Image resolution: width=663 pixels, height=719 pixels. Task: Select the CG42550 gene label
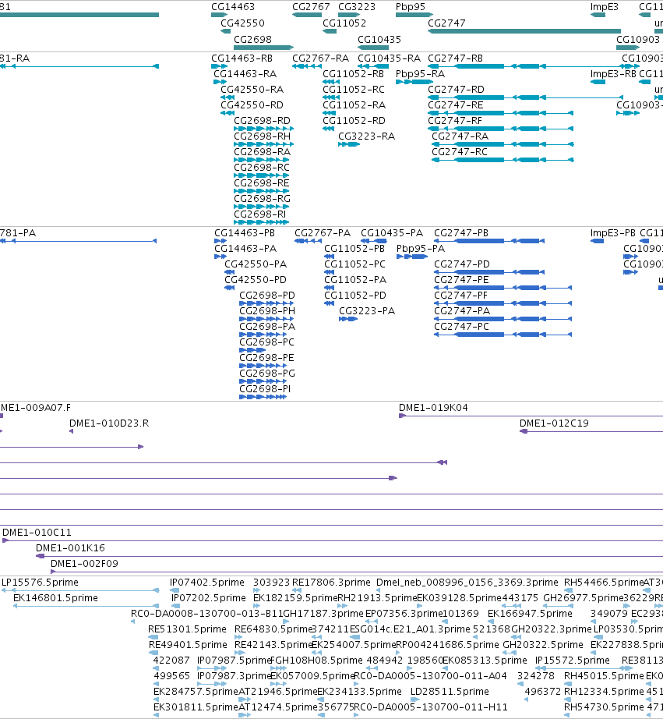[242, 23]
